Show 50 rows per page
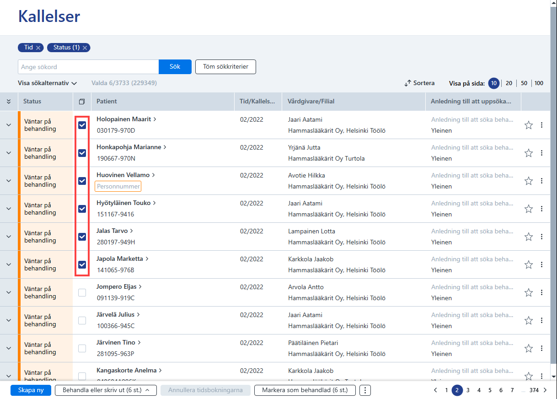 click(x=524, y=83)
